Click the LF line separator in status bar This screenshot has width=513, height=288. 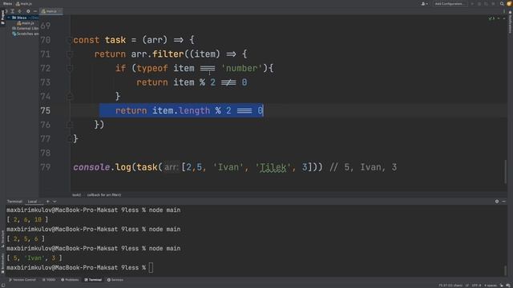pos(467,286)
